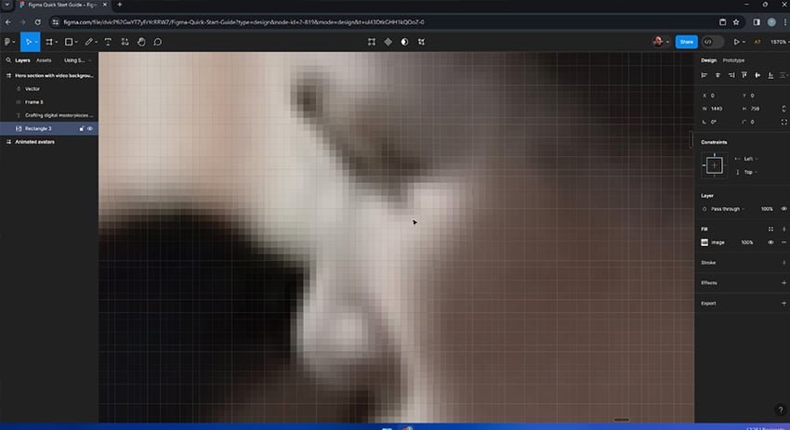The height and width of the screenshot is (430, 790).
Task: Bookmark this page with the star
Action: (x=736, y=22)
